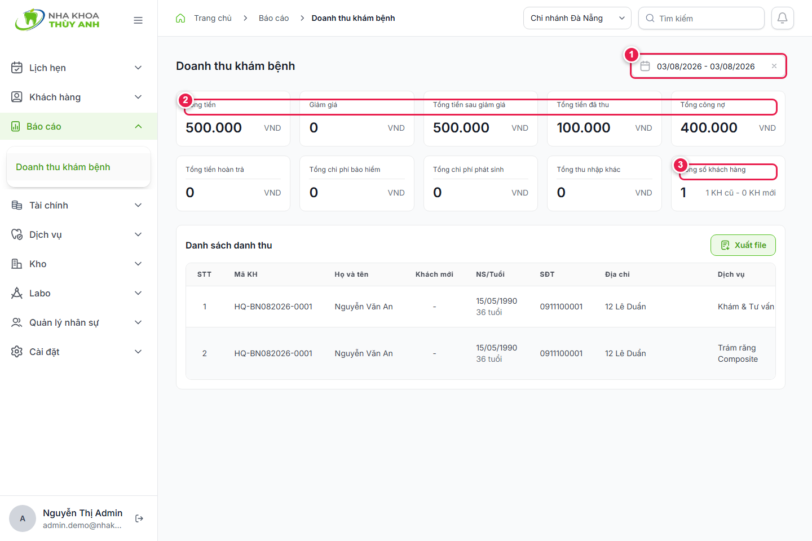Click the Tài chính coins icon
Viewport: 812px width, 541px height.
coord(17,205)
